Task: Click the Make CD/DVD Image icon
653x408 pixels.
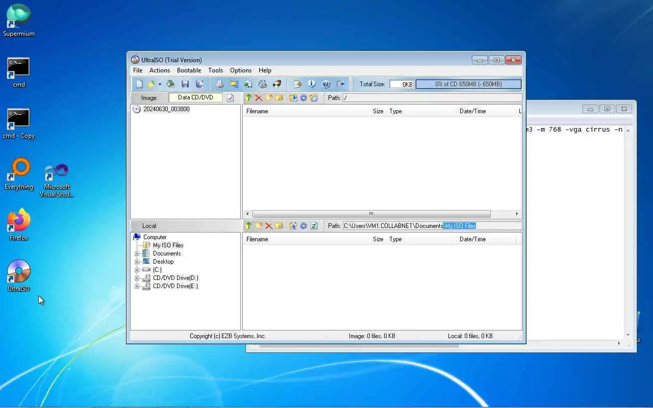Action: [220, 84]
